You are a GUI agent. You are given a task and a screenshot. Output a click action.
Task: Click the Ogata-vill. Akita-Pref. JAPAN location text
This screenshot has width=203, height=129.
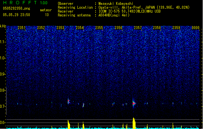(144, 7)
